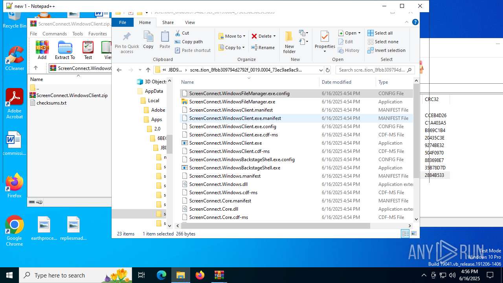Viewport: 503px width, 283px height.
Task: Switch to the View ribbon tab
Action: coord(190,22)
